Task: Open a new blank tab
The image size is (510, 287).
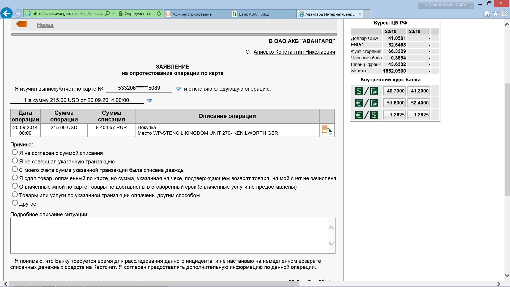Action: tap(367, 14)
